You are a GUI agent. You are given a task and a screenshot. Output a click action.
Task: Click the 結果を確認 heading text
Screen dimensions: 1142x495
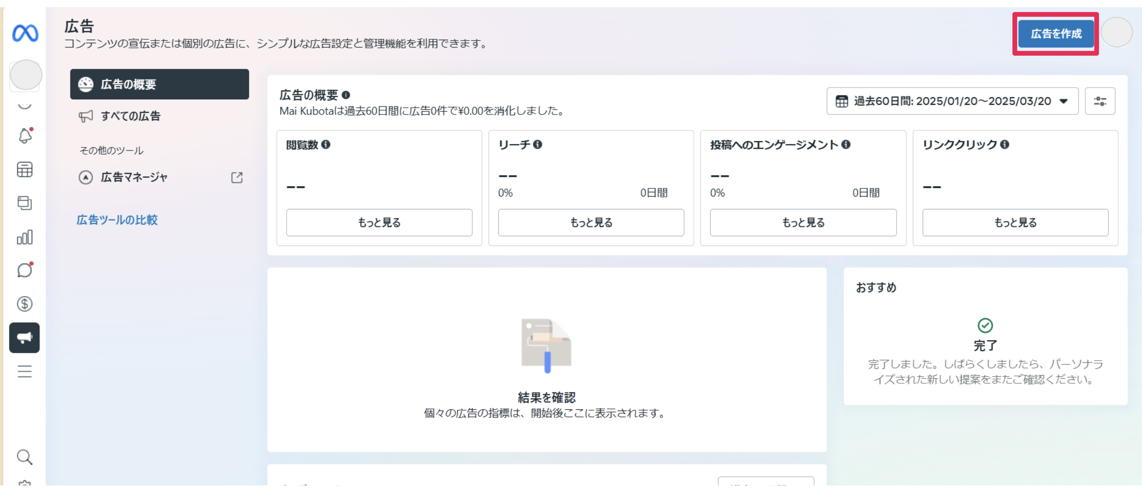(546, 397)
